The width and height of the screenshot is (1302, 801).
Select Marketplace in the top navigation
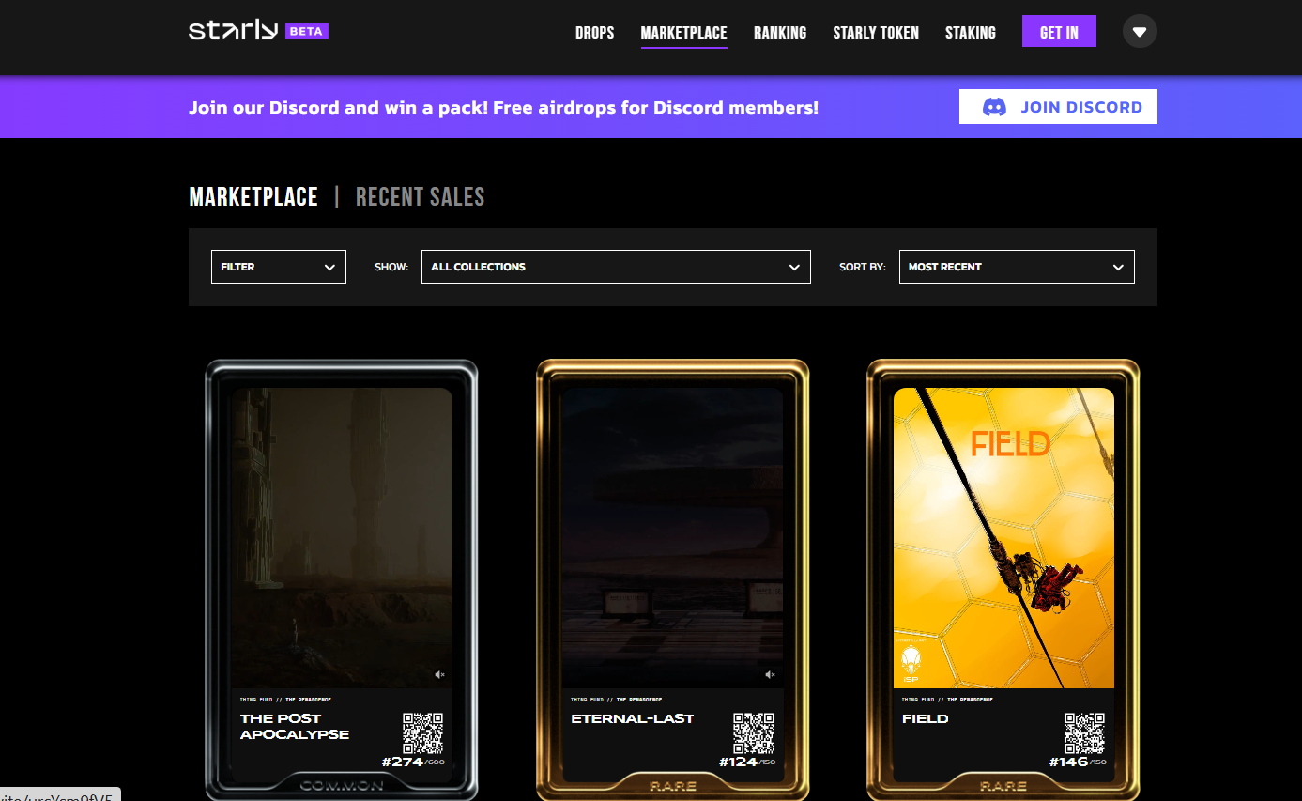point(684,33)
